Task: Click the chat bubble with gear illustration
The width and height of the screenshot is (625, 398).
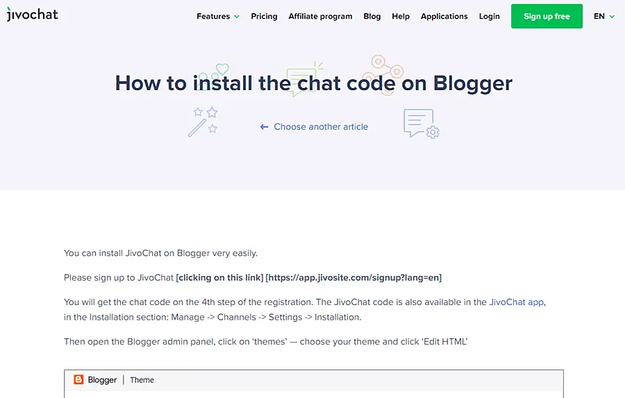Action: click(x=421, y=124)
